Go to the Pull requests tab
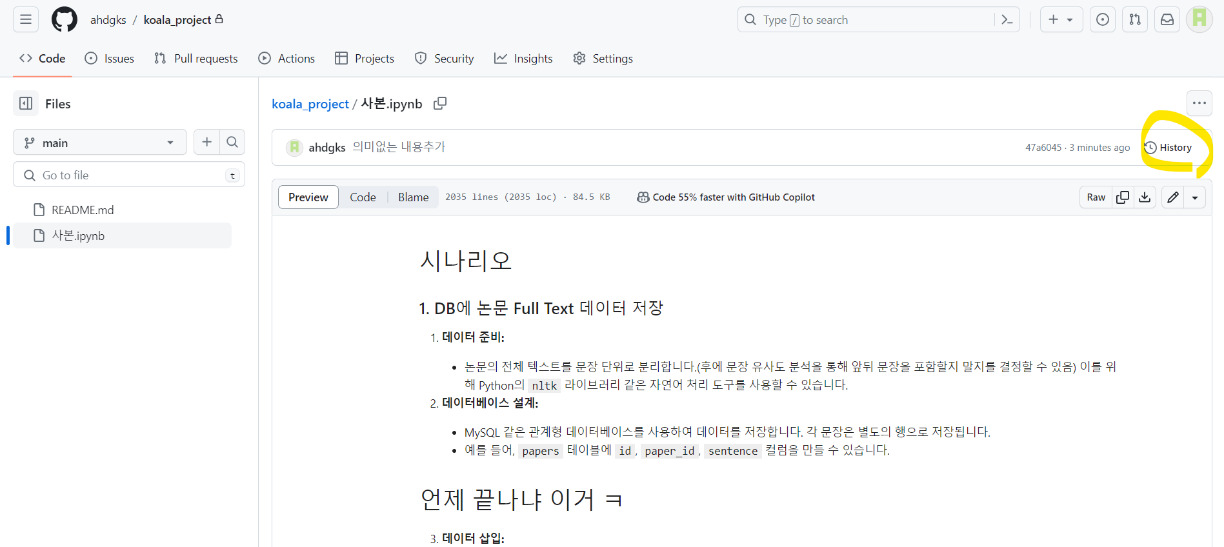1224x547 pixels. pyautogui.click(x=196, y=59)
